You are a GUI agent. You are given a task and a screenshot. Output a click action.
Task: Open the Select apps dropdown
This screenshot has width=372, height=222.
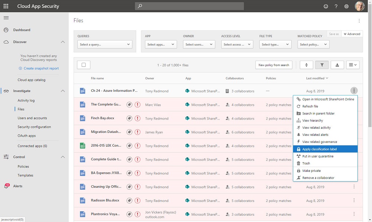click(x=161, y=45)
